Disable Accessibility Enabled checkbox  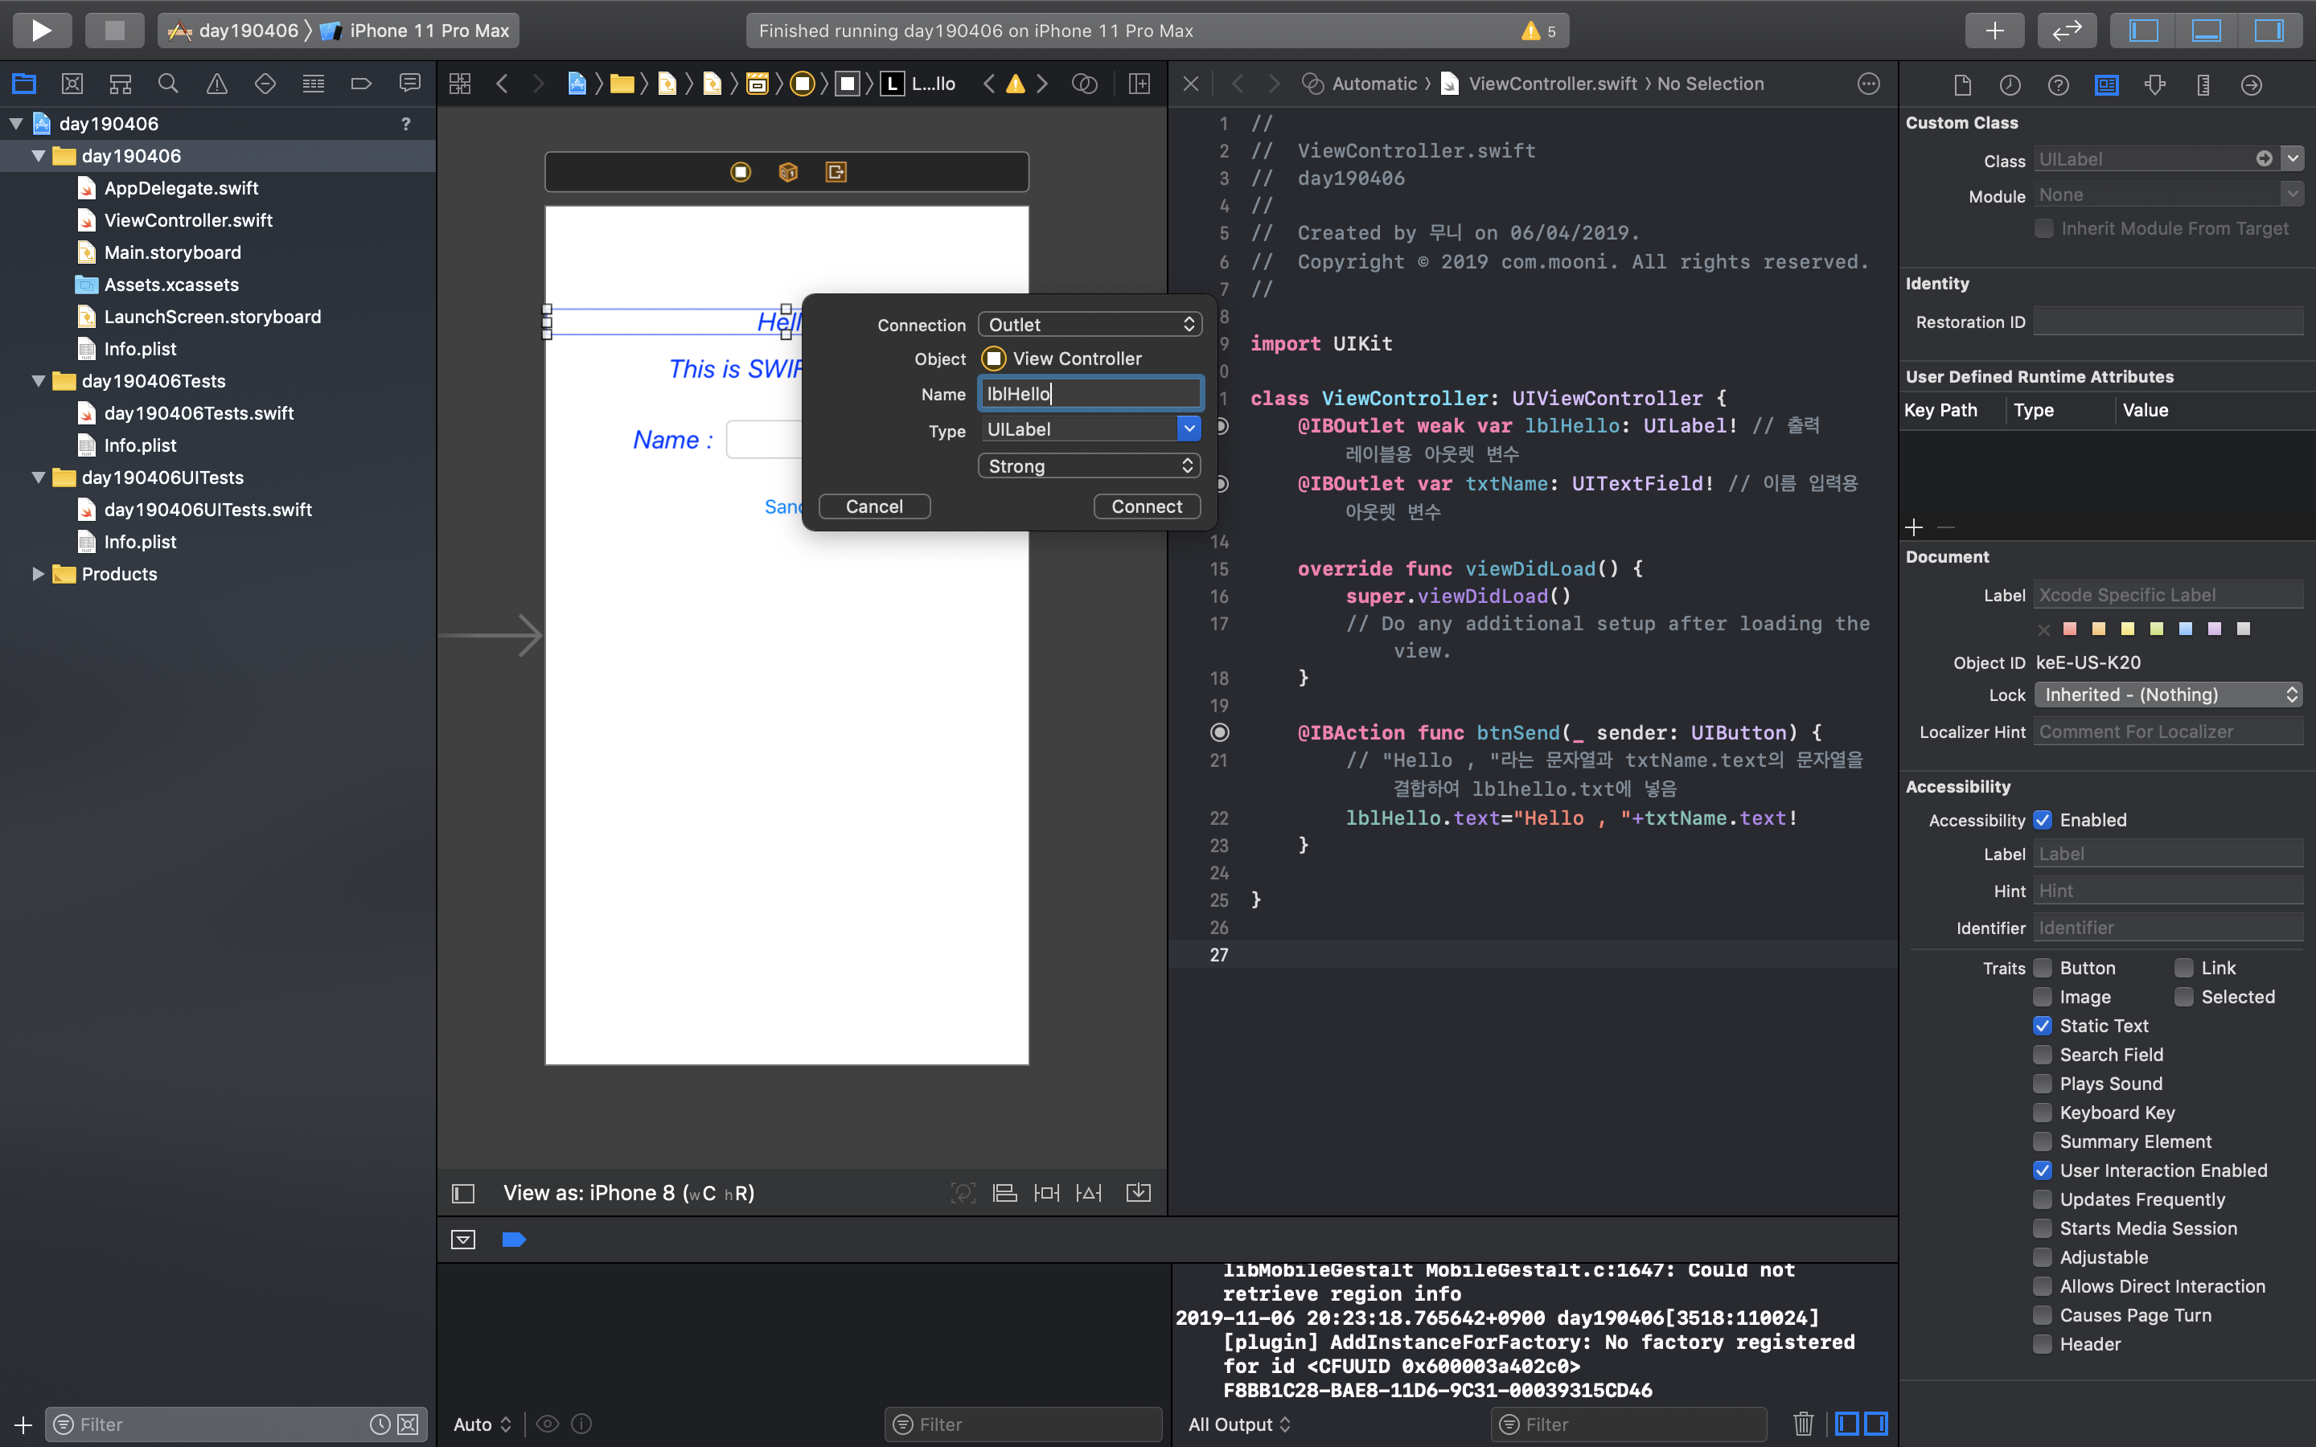coord(2043,819)
